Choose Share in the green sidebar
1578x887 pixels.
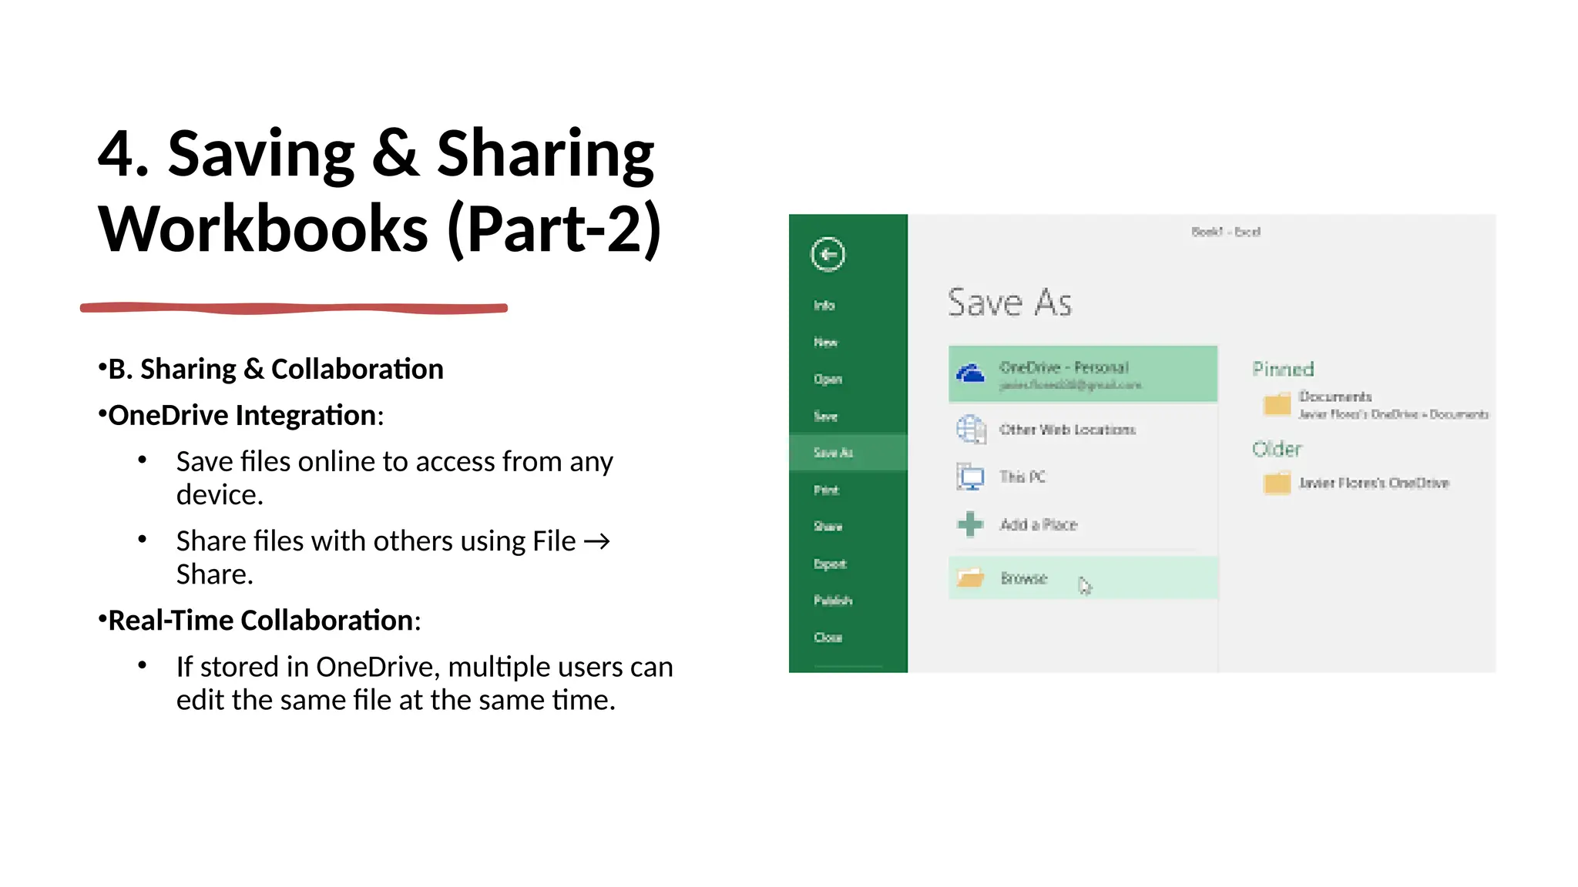pyautogui.click(x=828, y=526)
